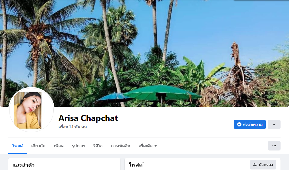
Task: View the การเช็คอิน tab
Action: (120, 146)
